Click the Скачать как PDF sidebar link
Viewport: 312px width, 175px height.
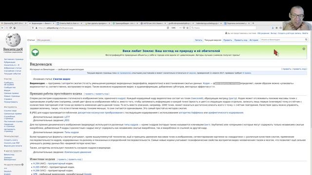[x=12, y=143]
